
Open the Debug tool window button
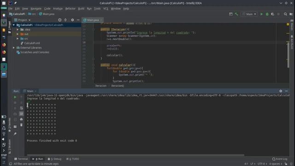54,159
